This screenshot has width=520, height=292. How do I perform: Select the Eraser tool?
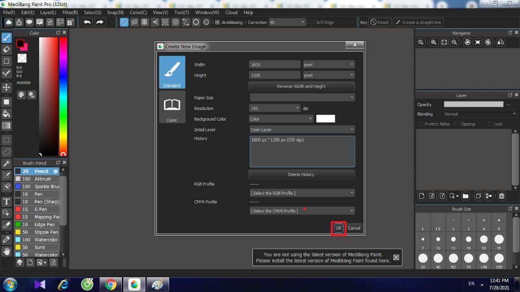[6, 50]
